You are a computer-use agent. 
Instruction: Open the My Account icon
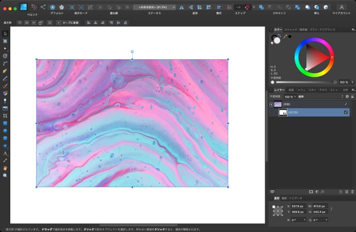[341, 7]
